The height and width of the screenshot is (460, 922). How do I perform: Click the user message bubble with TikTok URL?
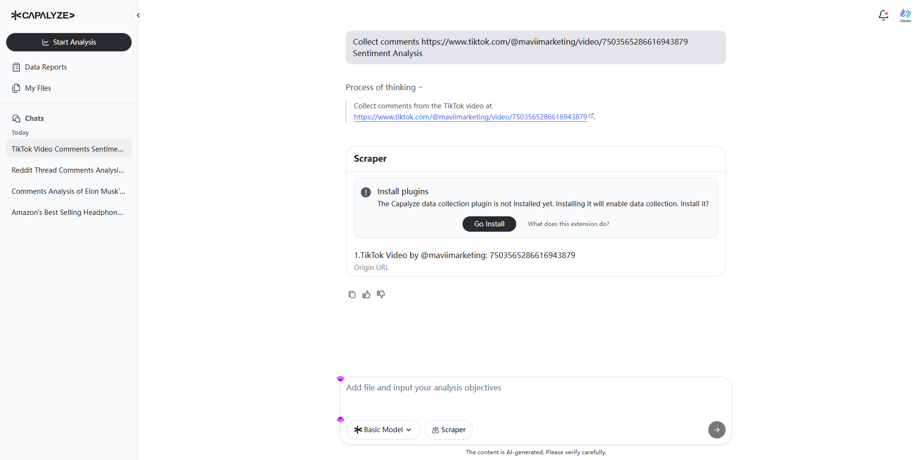(536, 47)
